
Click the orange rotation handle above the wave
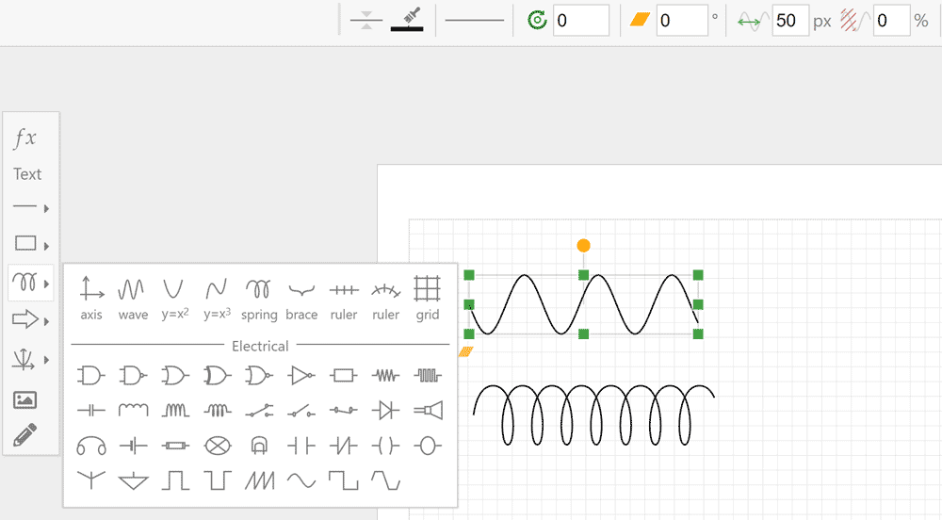(583, 246)
